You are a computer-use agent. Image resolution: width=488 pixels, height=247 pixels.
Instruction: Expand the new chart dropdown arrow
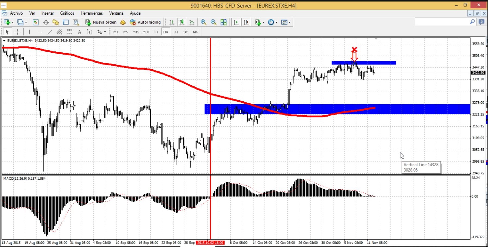pos(13,22)
